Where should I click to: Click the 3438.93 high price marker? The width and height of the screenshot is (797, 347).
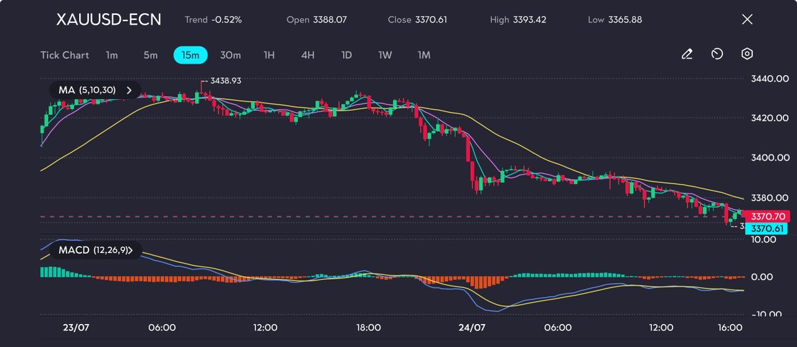(x=225, y=81)
